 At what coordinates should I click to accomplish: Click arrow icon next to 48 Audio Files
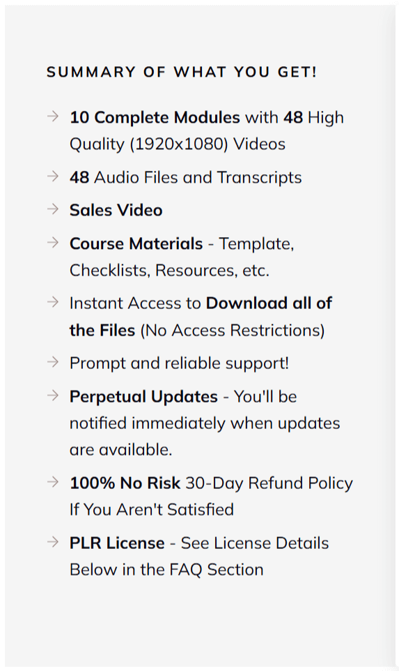tap(52, 176)
